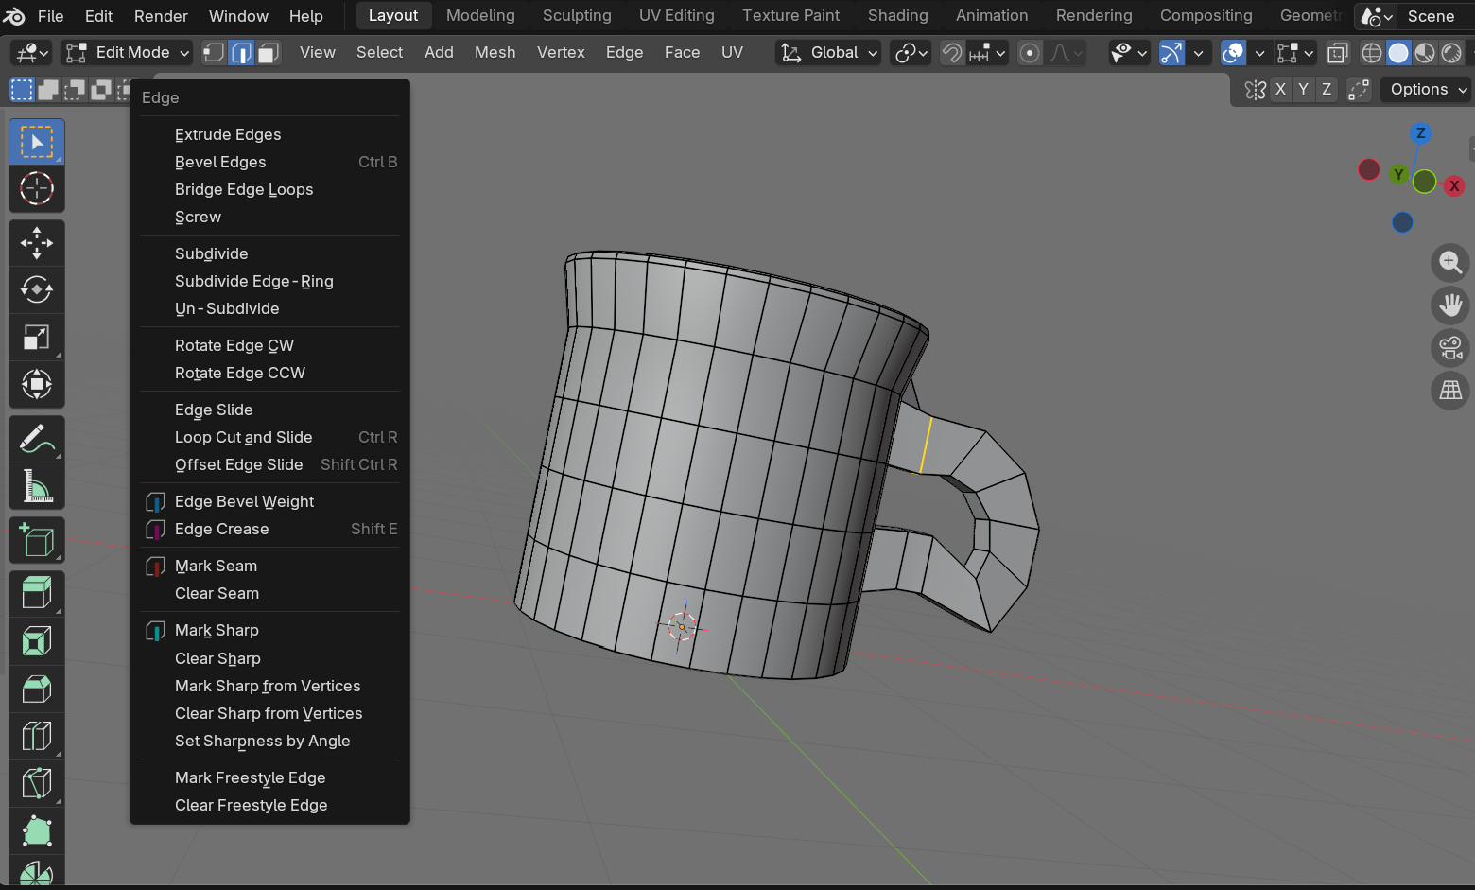Activate the Add Cube tool
The width and height of the screenshot is (1475, 890).
pos(37,540)
